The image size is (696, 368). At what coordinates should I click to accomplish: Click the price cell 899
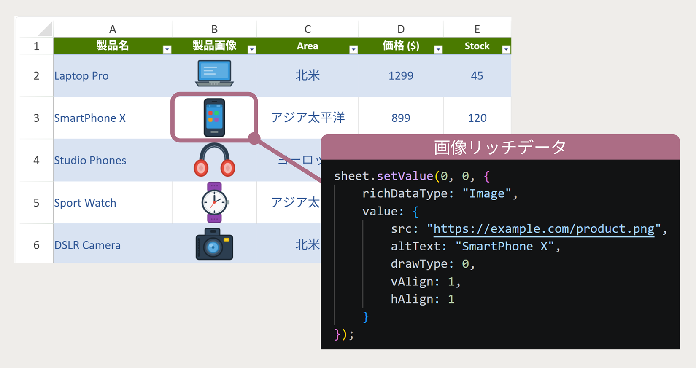pos(401,118)
